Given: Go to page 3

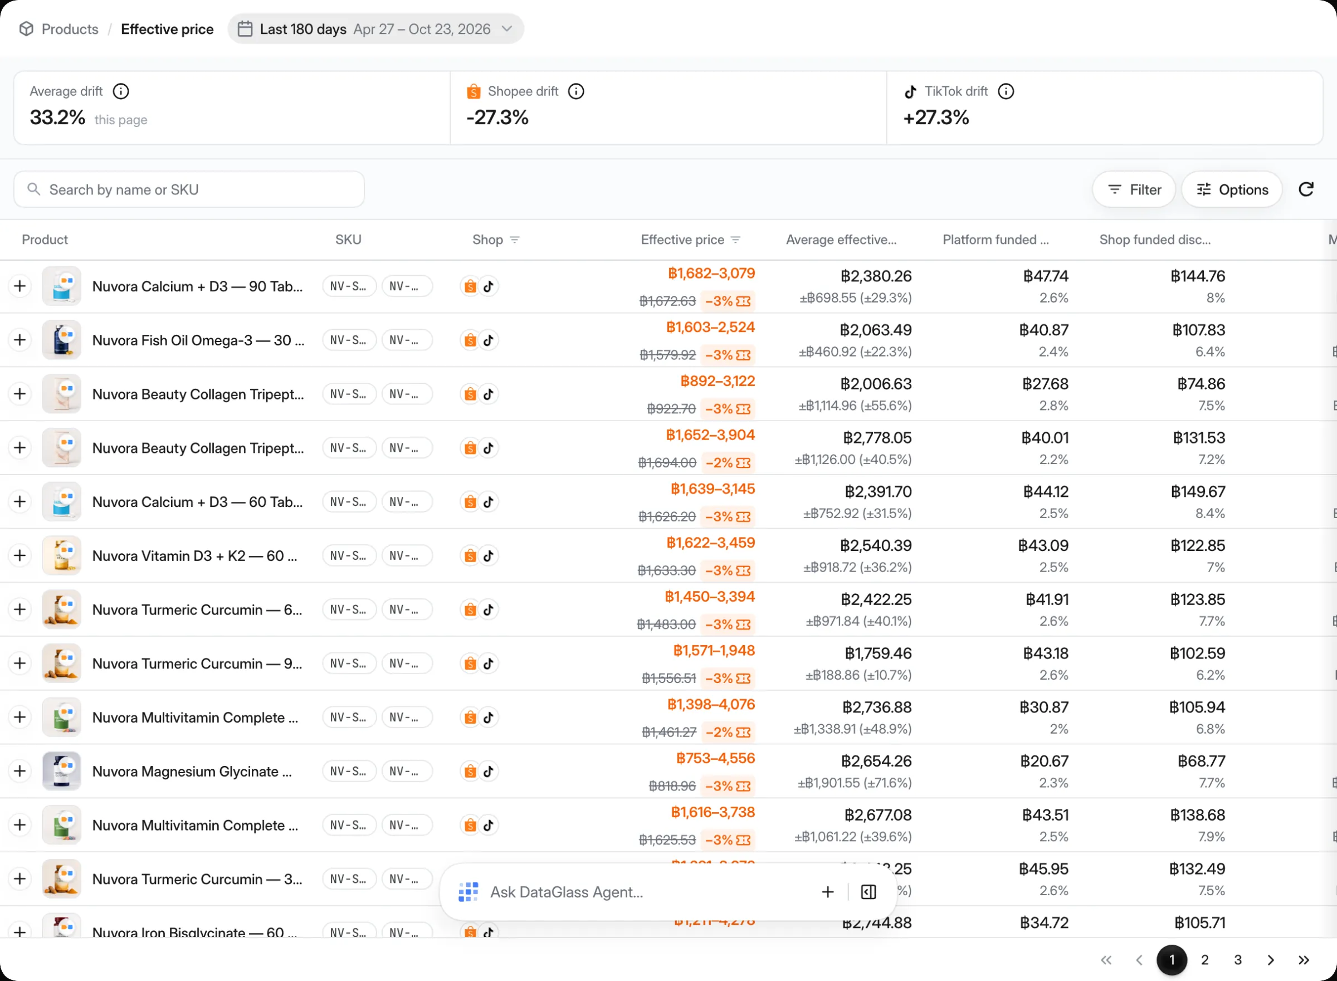Looking at the screenshot, I should tap(1238, 960).
